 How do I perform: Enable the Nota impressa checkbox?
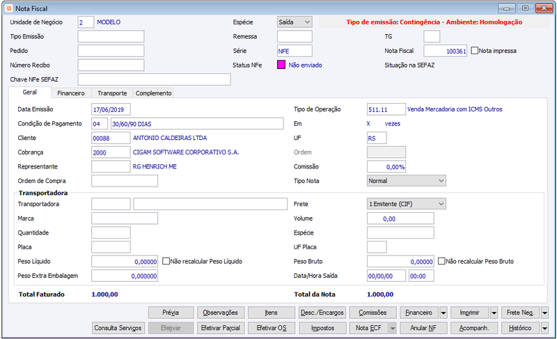pyautogui.click(x=475, y=51)
